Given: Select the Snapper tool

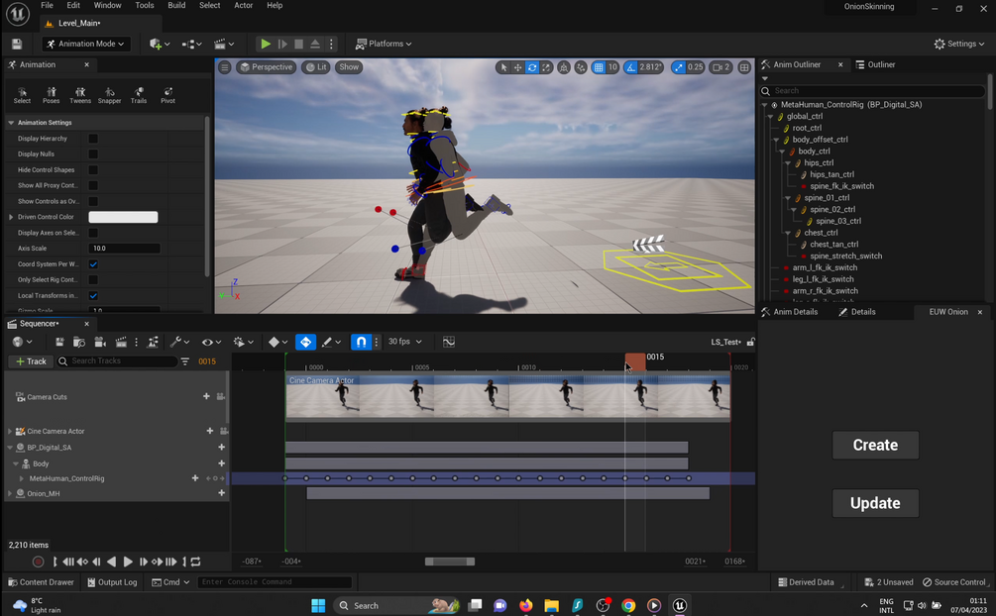Looking at the screenshot, I should pyautogui.click(x=109, y=94).
